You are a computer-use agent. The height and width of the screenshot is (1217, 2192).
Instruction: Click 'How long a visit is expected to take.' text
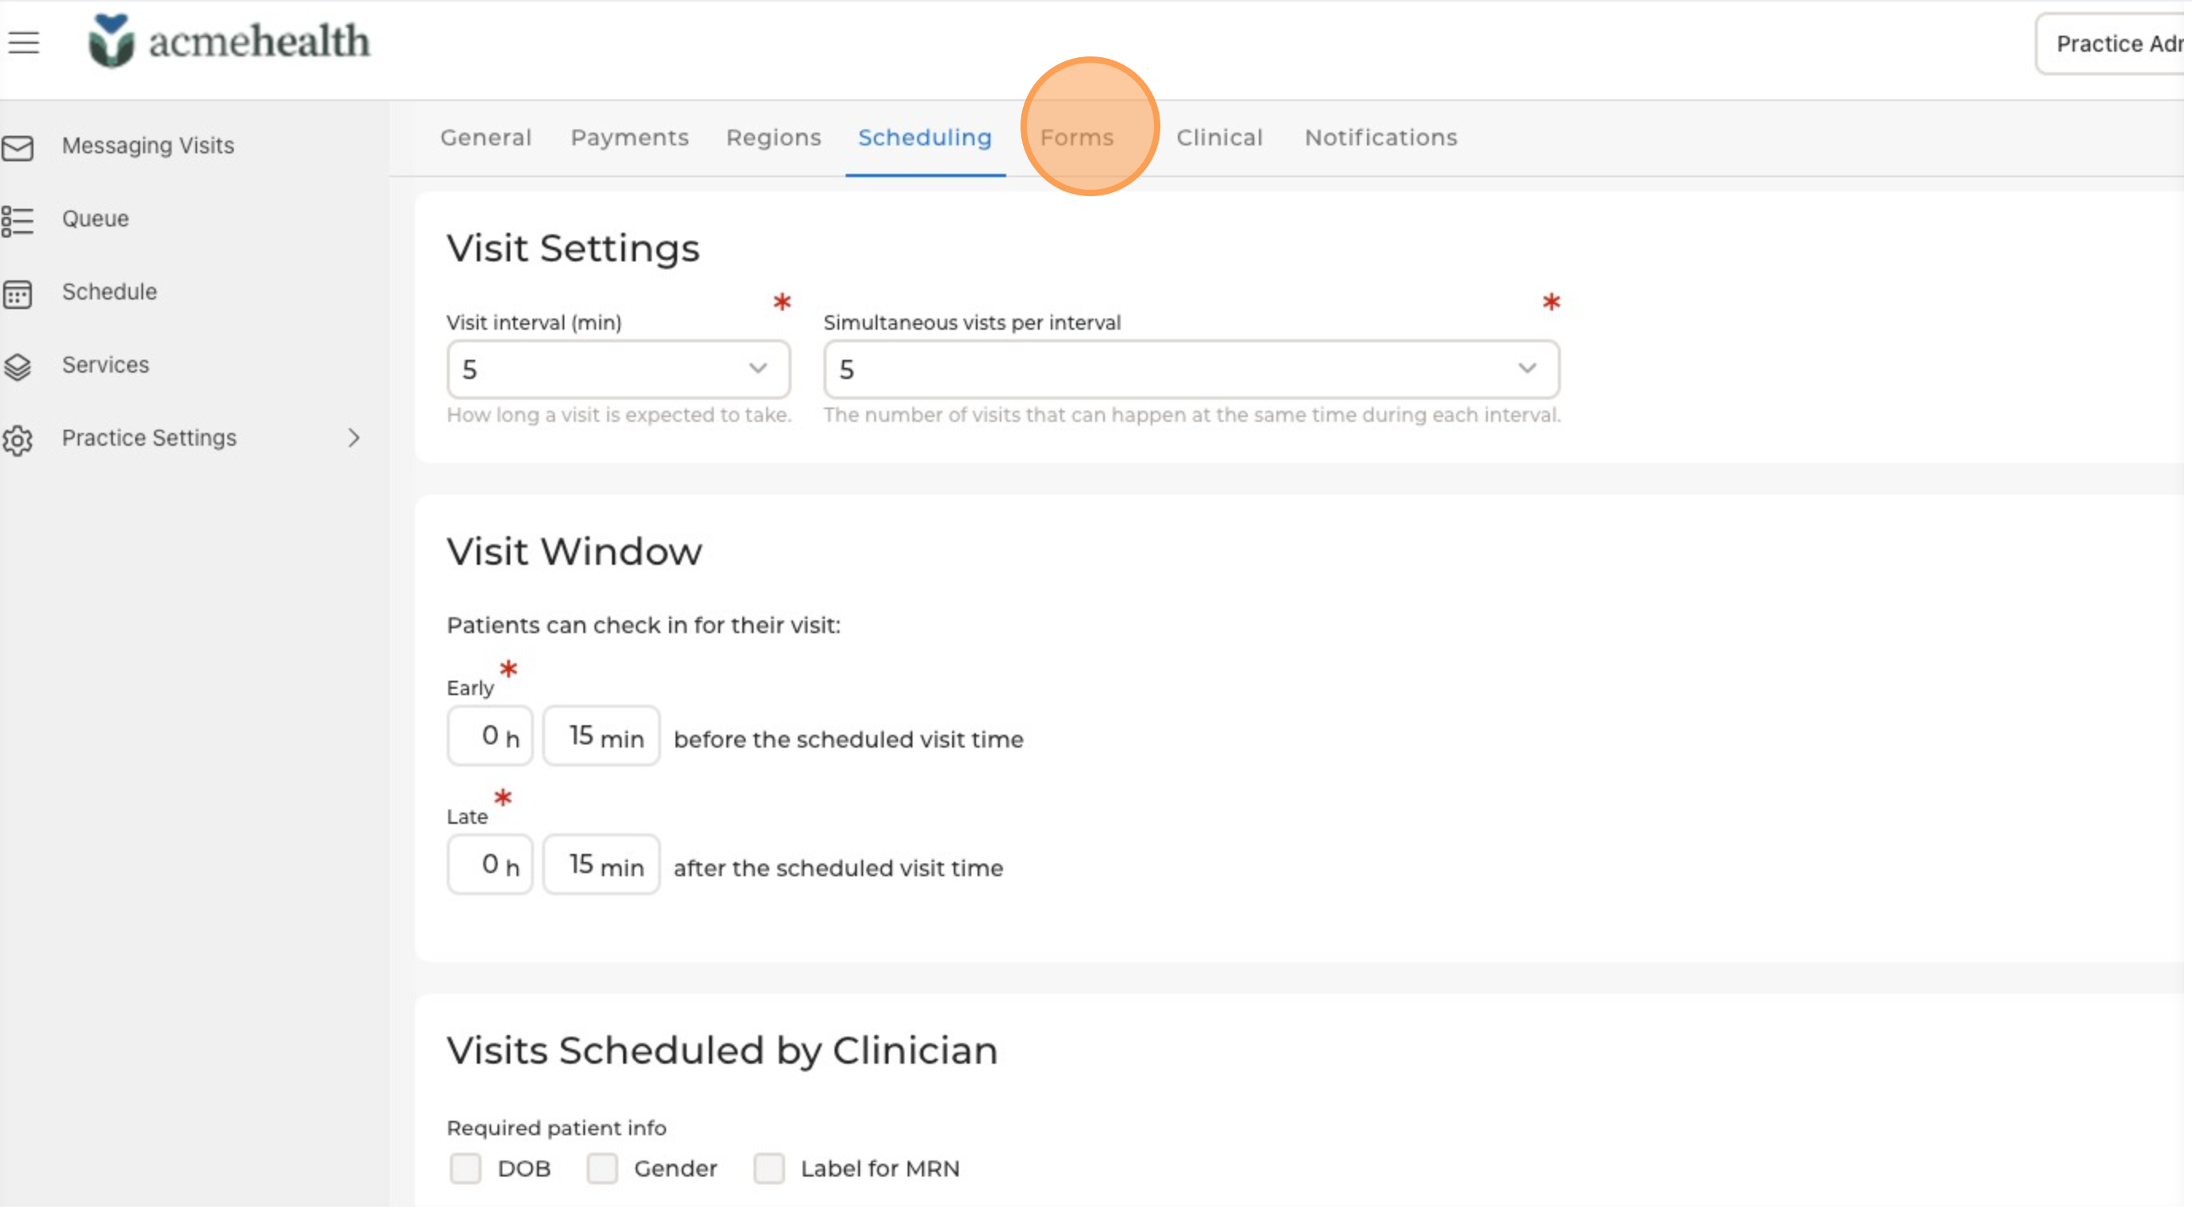(621, 416)
